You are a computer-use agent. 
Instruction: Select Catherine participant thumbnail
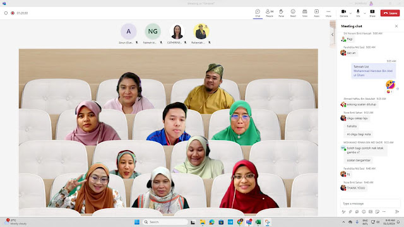pos(177,32)
